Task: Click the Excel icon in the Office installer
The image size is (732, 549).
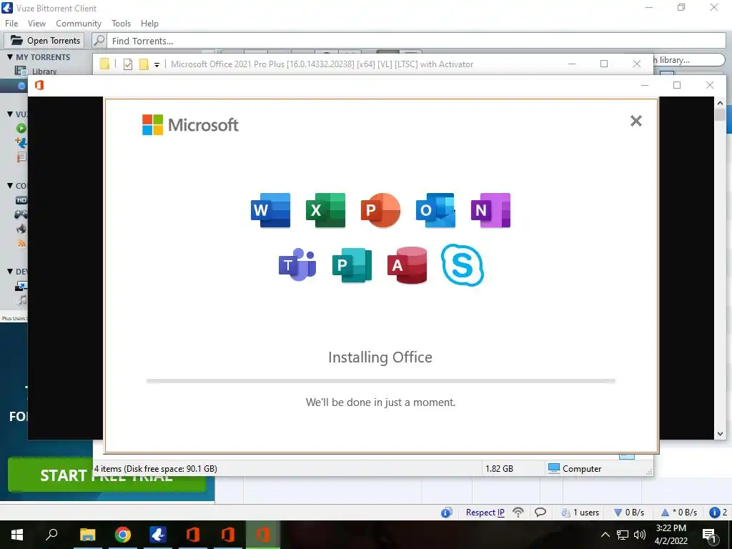Action: [x=325, y=210]
